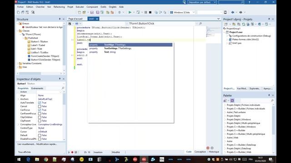
Task: Click the magnifier icon in the code editor header
Action: (201, 24)
